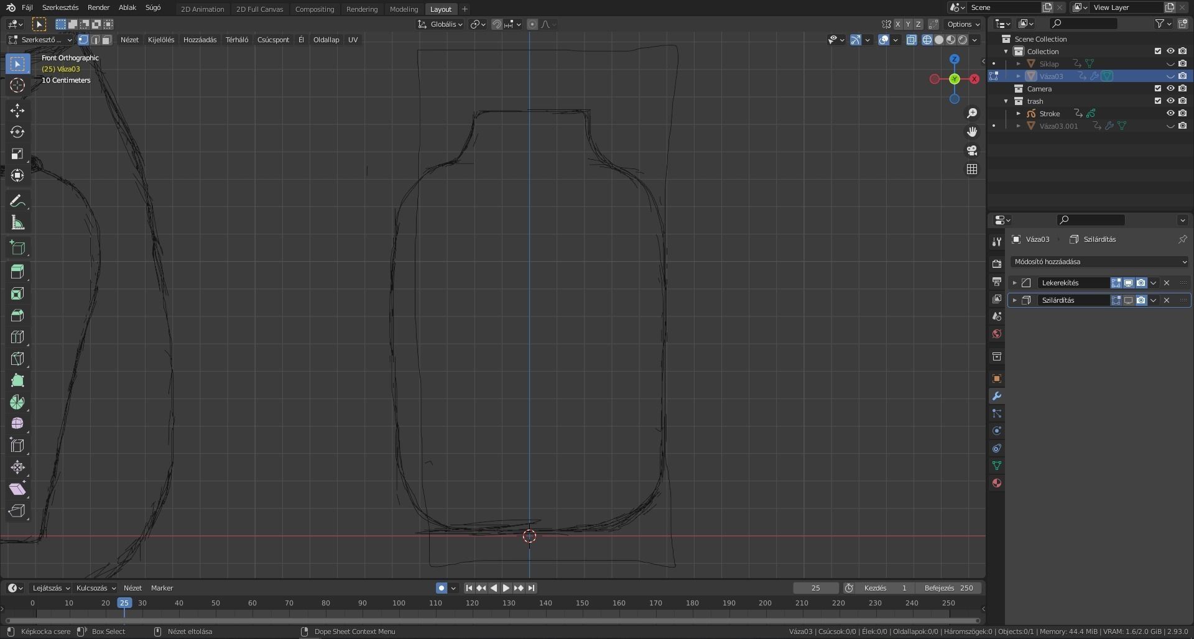Open the Csúcspont vertex menu

point(273,40)
